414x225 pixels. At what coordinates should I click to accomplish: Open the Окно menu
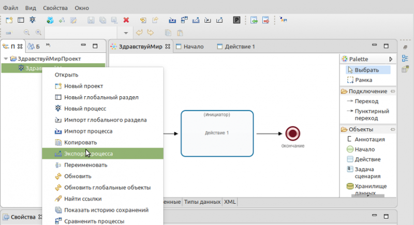82,8
